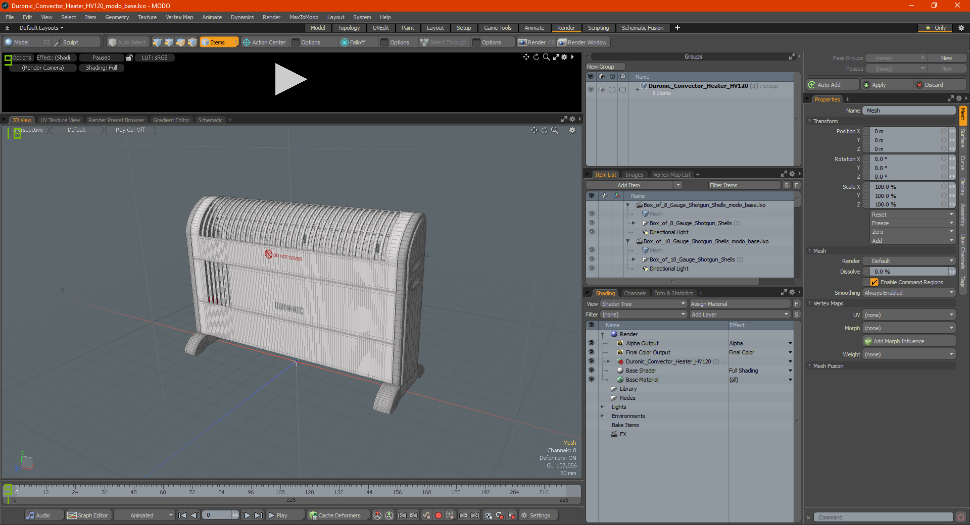The width and height of the screenshot is (970, 525).
Task: Open the Add Layer dropdown
Action: point(740,314)
